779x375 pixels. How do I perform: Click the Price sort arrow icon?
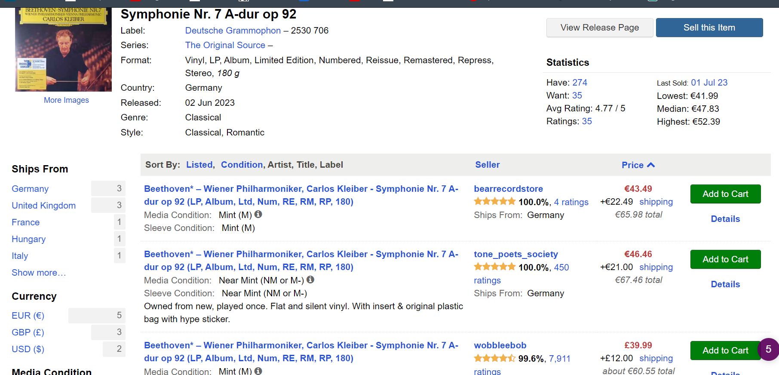[651, 165]
